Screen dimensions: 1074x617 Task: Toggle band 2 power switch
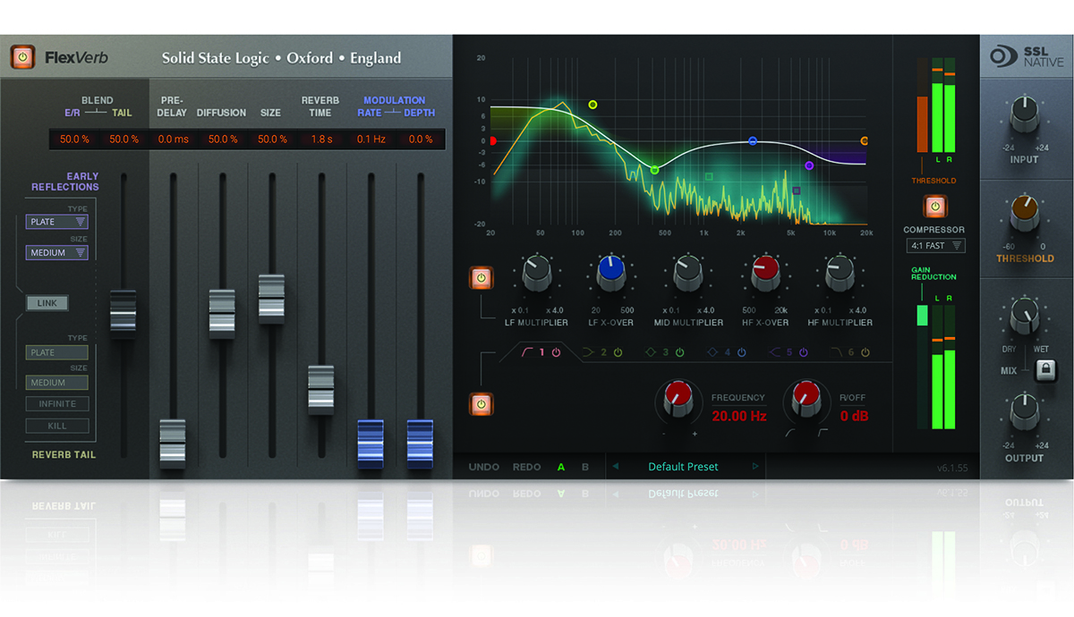click(618, 352)
